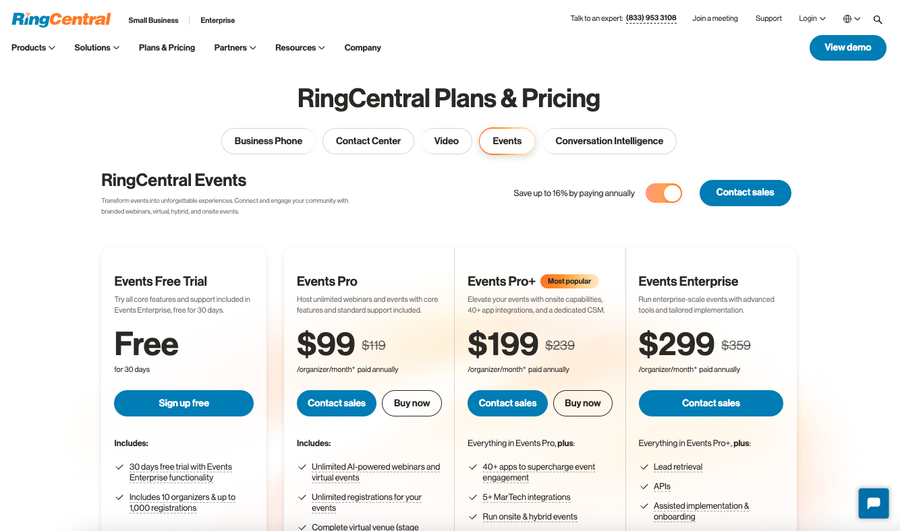Click Buy now under Events Pro+
900x531 pixels.
pos(583,403)
